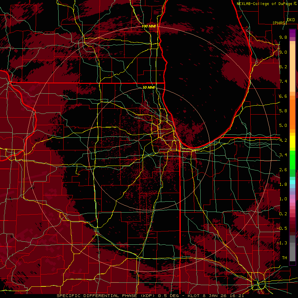Click the -0.5 legend value
298x298 pixels.
click(x=282, y=228)
